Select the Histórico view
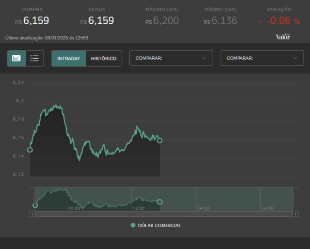This screenshot has height=249, width=310. coord(104,58)
